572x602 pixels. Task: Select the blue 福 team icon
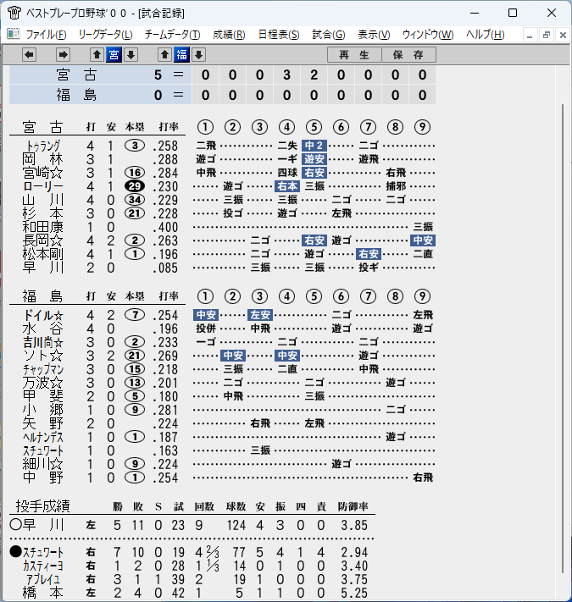(x=181, y=55)
